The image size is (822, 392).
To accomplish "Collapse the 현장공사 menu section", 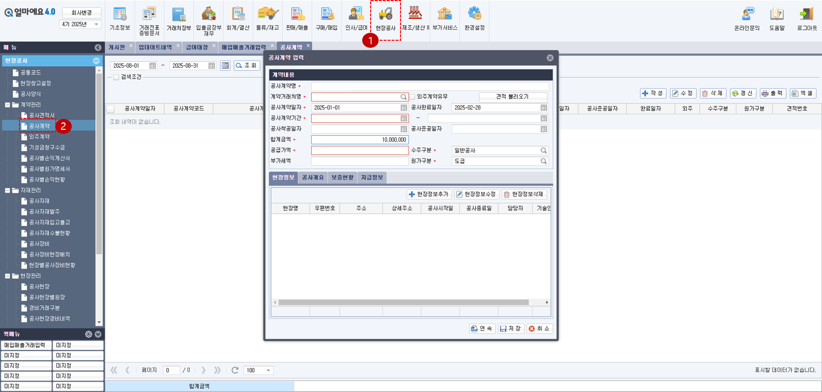I will 96,61.
